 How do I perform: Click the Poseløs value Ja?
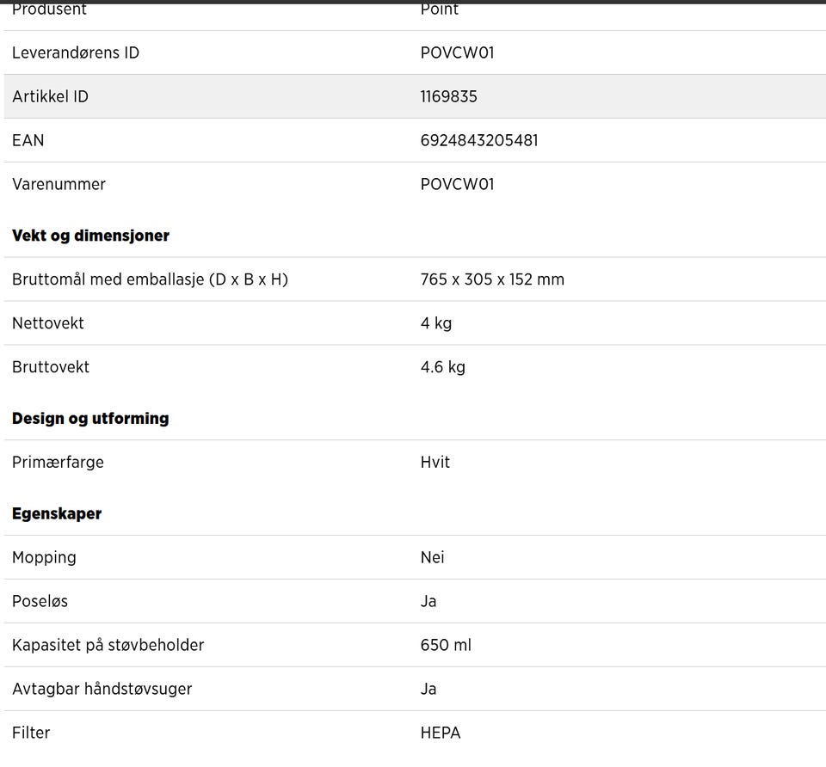(x=428, y=602)
